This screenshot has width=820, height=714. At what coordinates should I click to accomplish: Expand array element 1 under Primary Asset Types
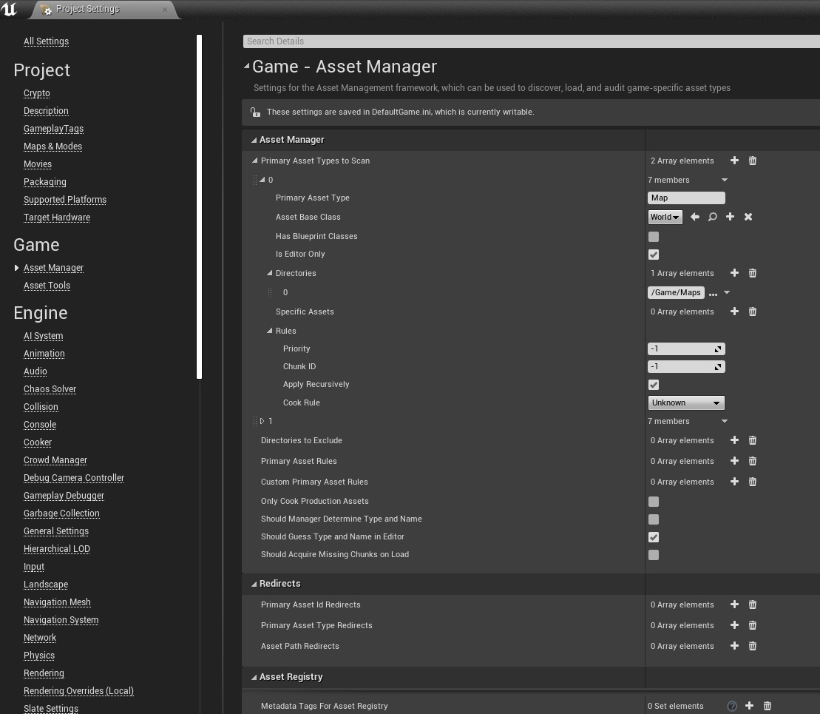pyautogui.click(x=263, y=421)
